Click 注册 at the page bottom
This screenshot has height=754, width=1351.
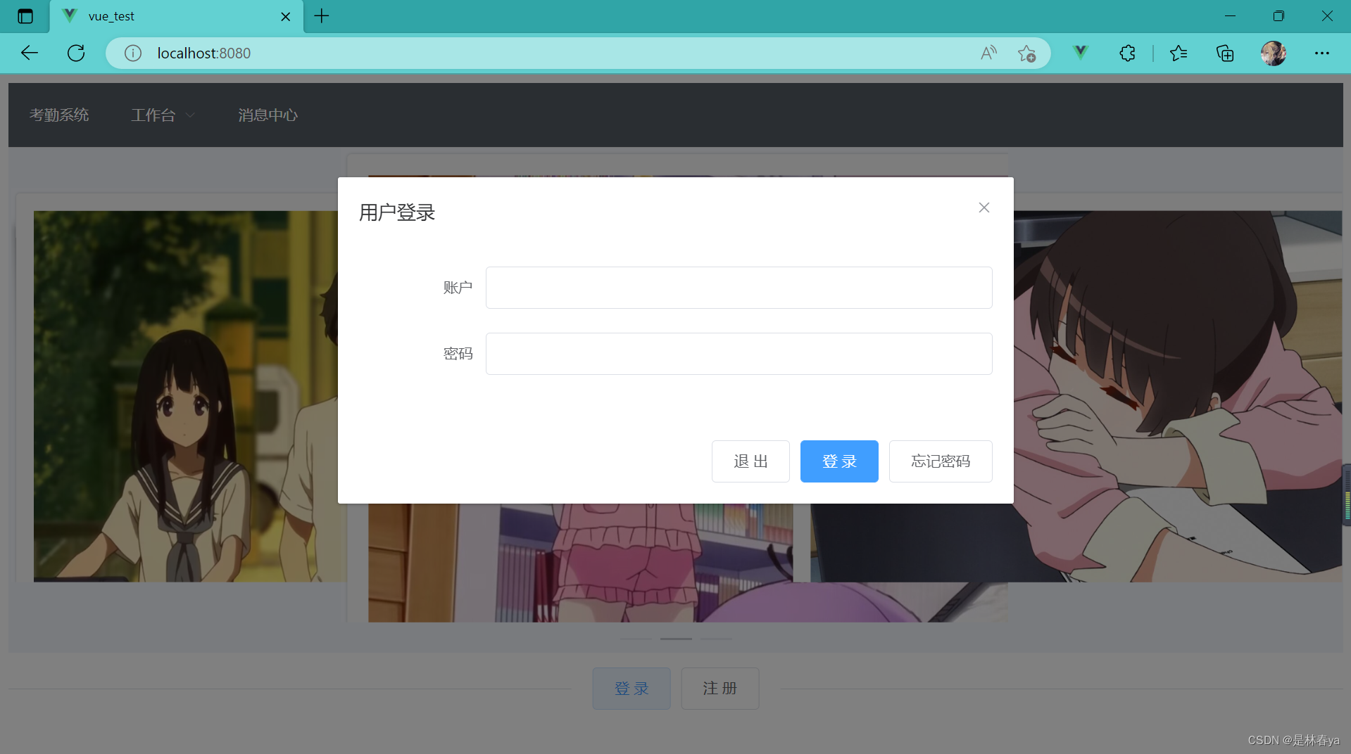tap(720, 688)
